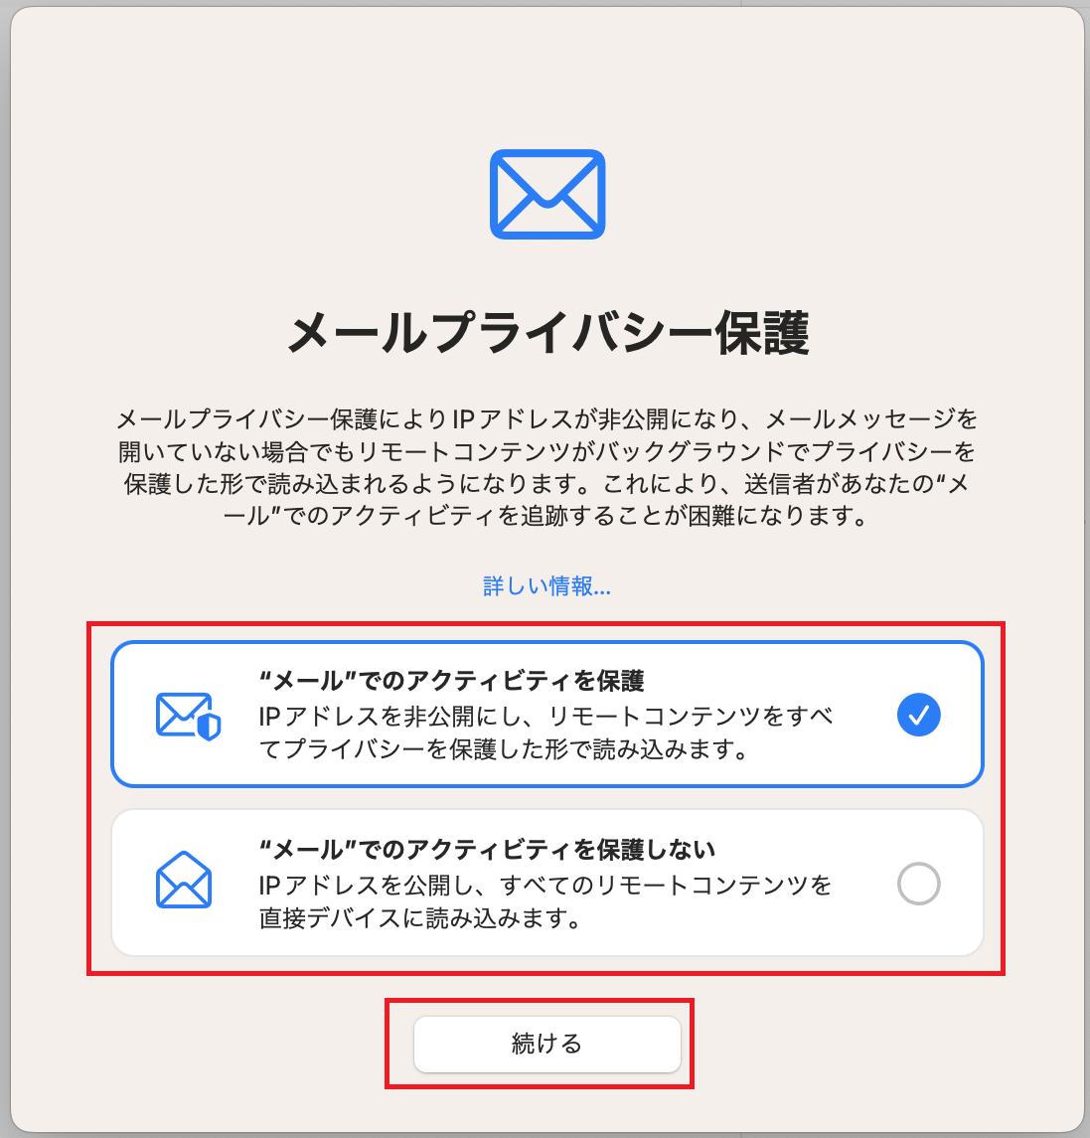The width and height of the screenshot is (1090, 1138).
Task: Open the 詳しい情報... link
Action: point(546,585)
